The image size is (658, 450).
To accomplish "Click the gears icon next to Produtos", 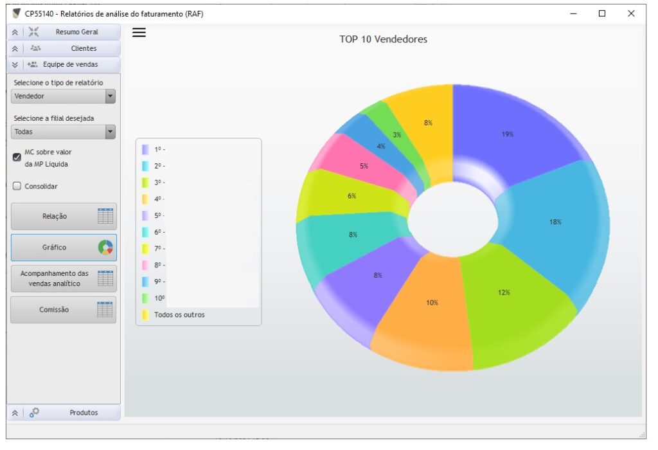I will pyautogui.click(x=34, y=413).
